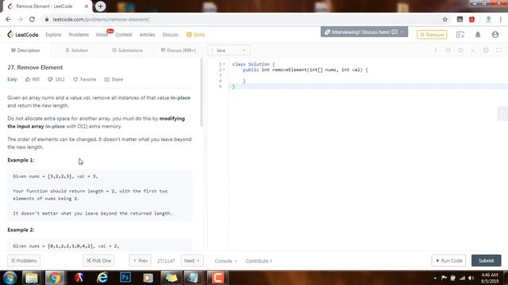Submit the solution

point(487,260)
